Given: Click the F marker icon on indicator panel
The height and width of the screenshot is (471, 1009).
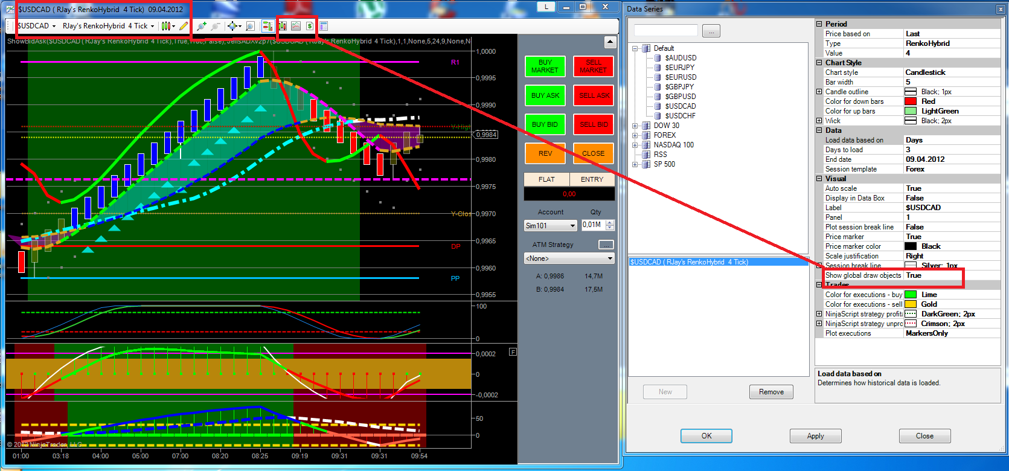Looking at the screenshot, I should click(x=513, y=352).
